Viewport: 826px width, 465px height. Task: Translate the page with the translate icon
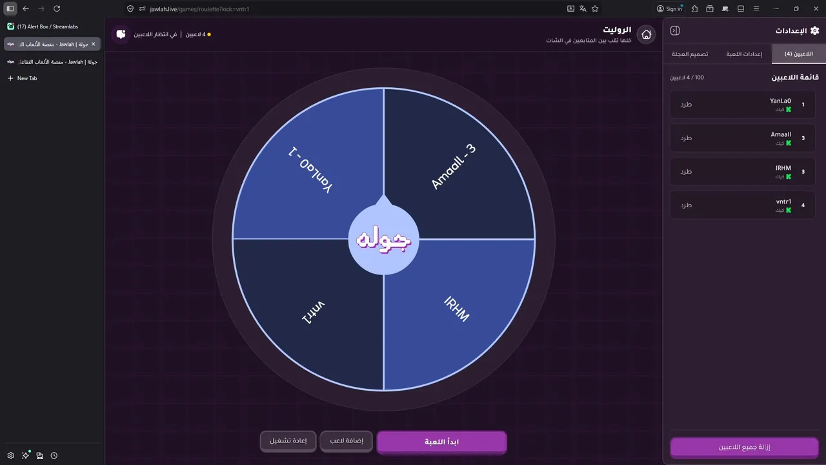(x=583, y=8)
